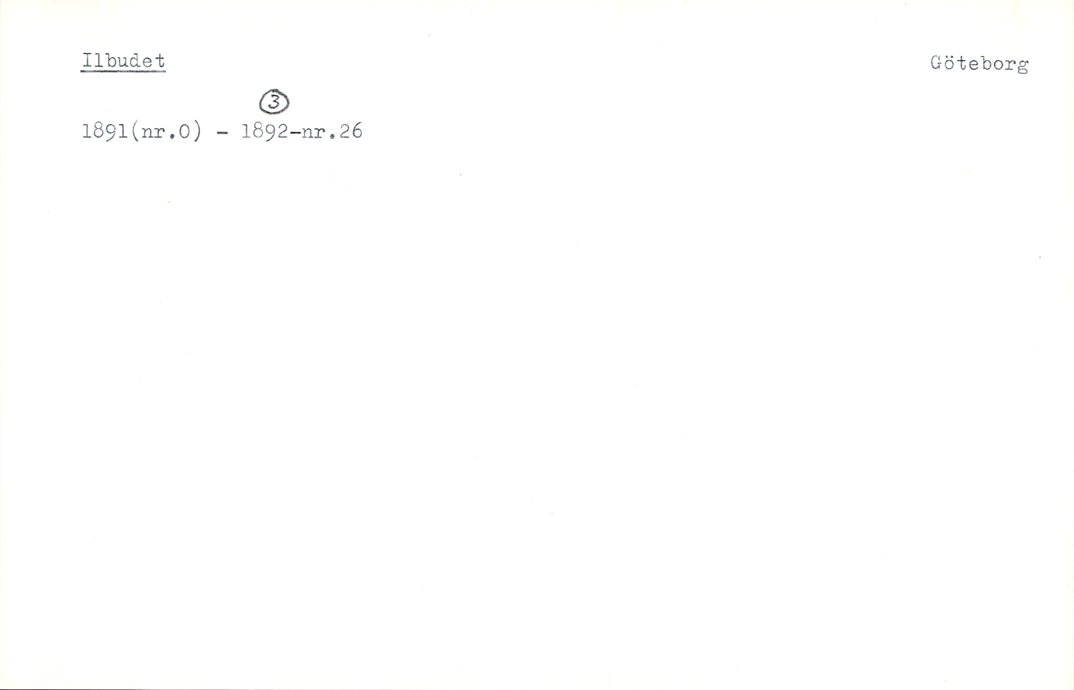The width and height of the screenshot is (1074, 690).
Task: Click the handwritten circled number 3
Action: pos(274,102)
